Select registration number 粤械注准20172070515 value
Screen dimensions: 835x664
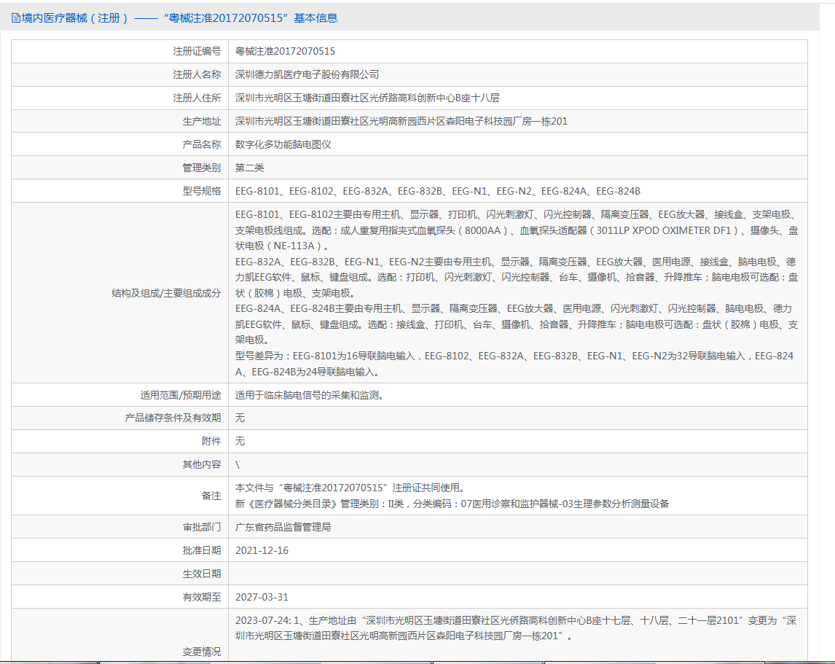pyautogui.click(x=285, y=51)
